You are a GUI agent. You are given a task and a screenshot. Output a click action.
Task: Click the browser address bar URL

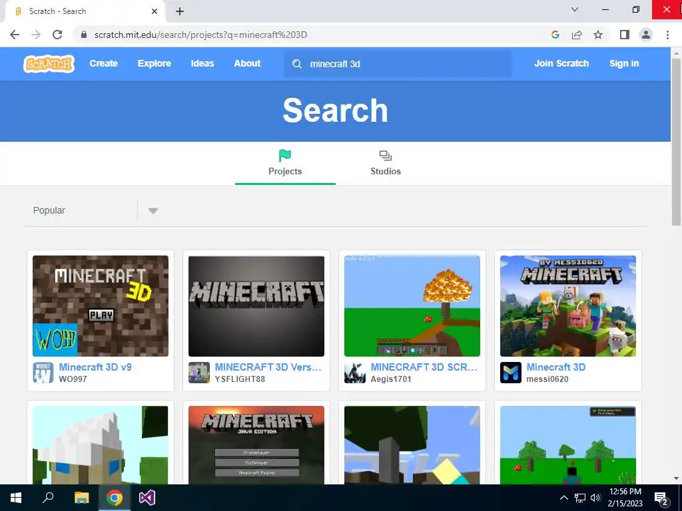pos(200,35)
